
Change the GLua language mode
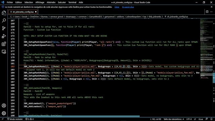(x=201, y=119)
